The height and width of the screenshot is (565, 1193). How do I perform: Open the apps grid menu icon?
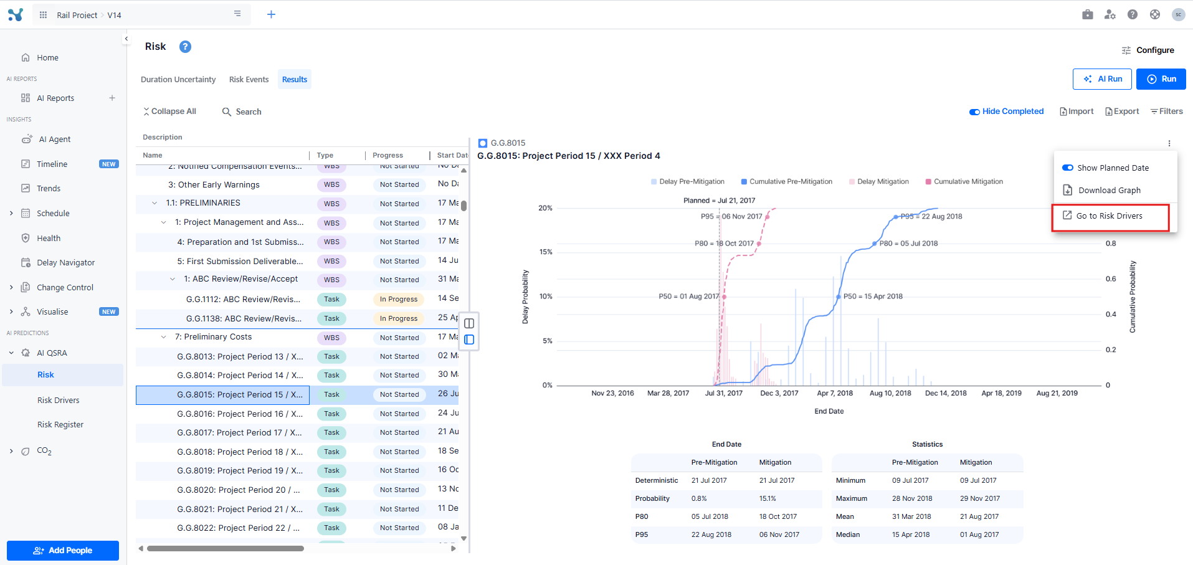tap(43, 15)
